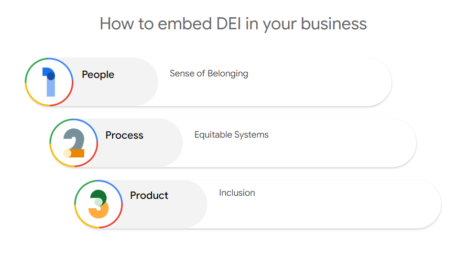This screenshot has width=467, height=258.
Task: Click the blue number 1 icon
Action: coord(49,82)
